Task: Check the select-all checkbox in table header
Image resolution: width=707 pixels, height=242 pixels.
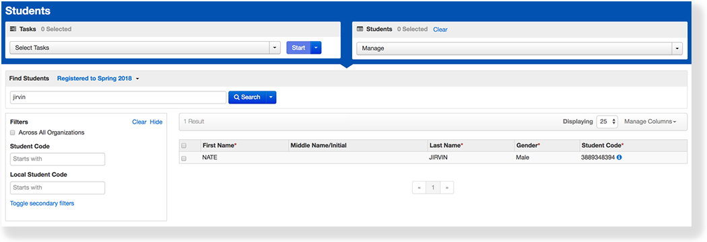Action: click(x=184, y=146)
